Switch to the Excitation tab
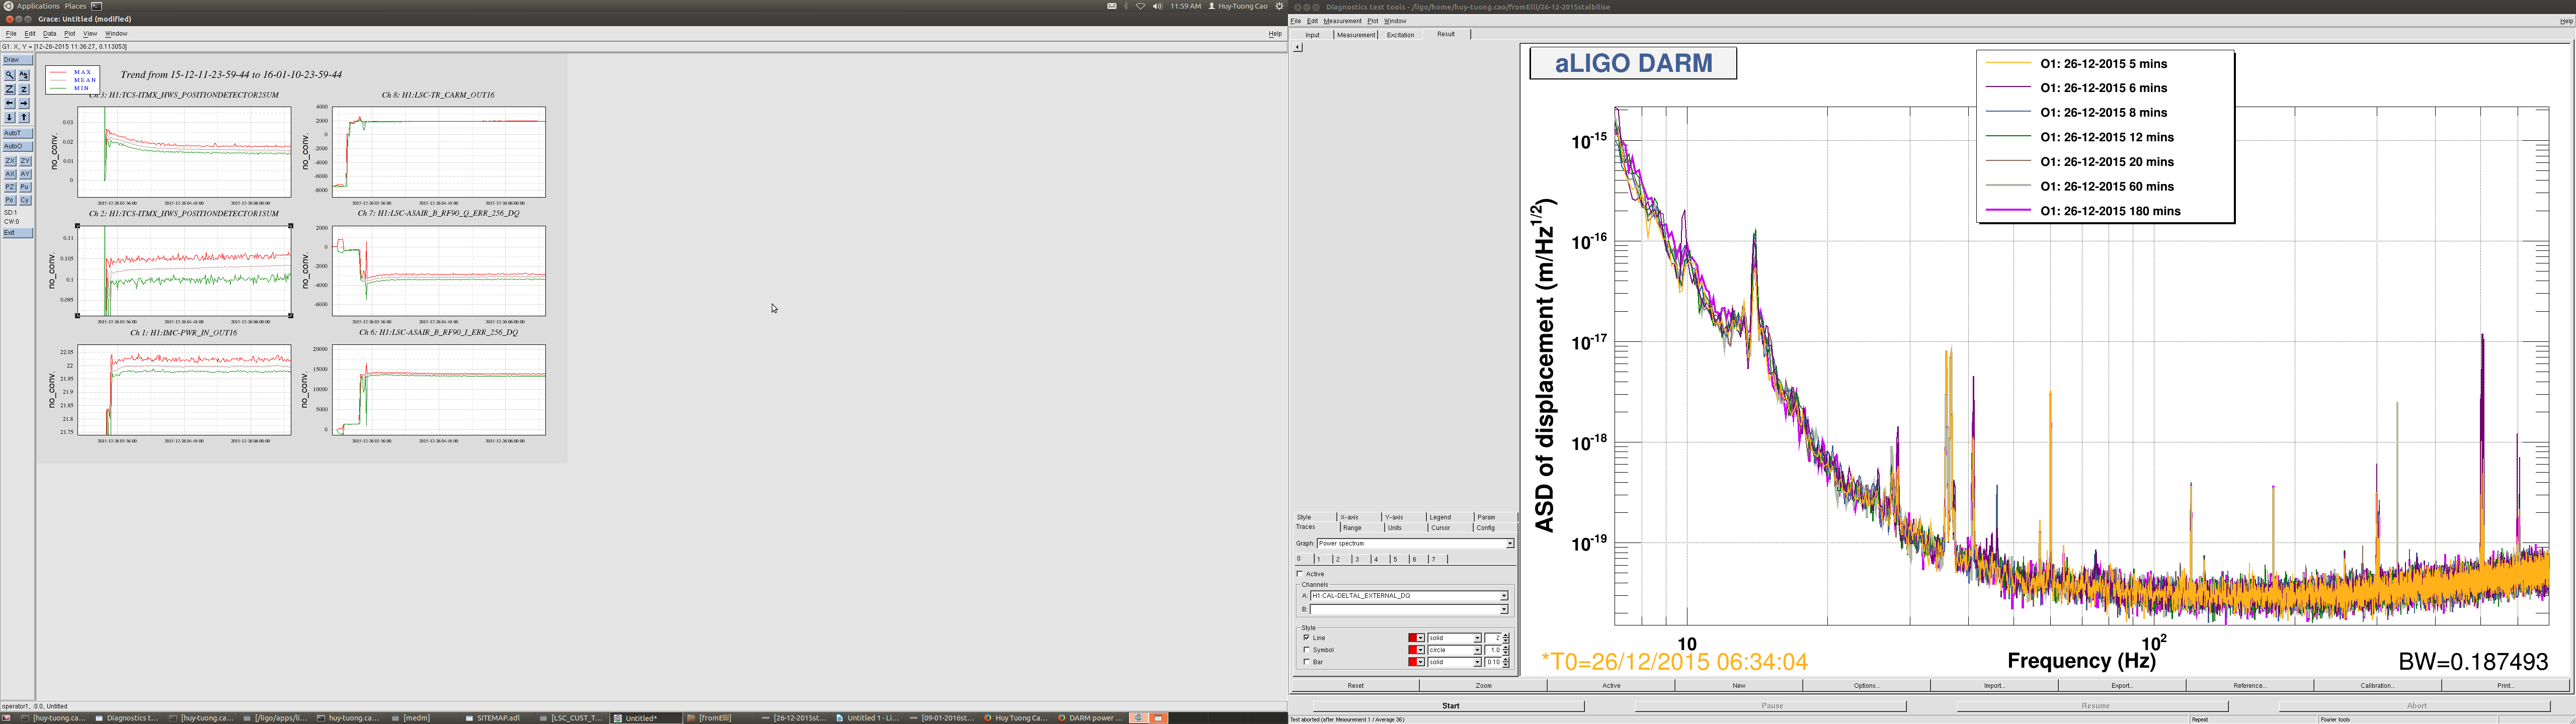This screenshot has height=724, width=2576. coord(1400,35)
